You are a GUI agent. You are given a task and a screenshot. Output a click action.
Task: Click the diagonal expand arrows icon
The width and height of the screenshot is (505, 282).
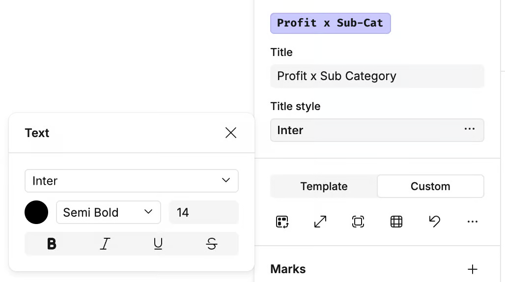pyautogui.click(x=320, y=222)
